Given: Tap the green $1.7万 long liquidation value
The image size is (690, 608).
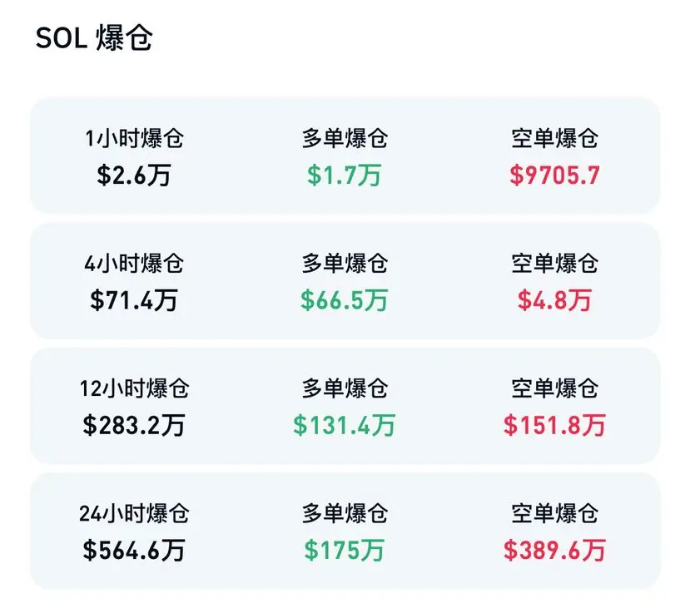Looking at the screenshot, I should [x=345, y=175].
